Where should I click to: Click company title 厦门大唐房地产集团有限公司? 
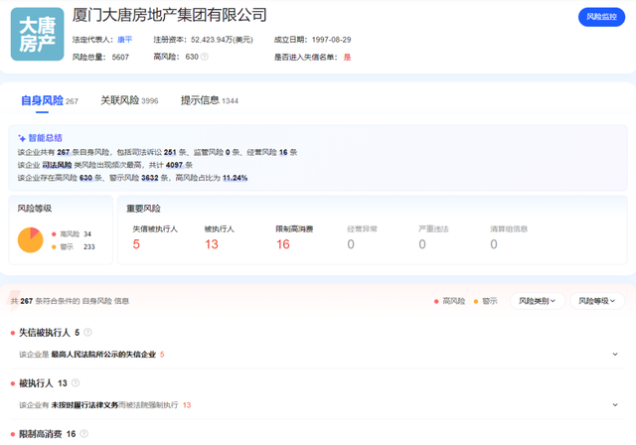pos(170,15)
